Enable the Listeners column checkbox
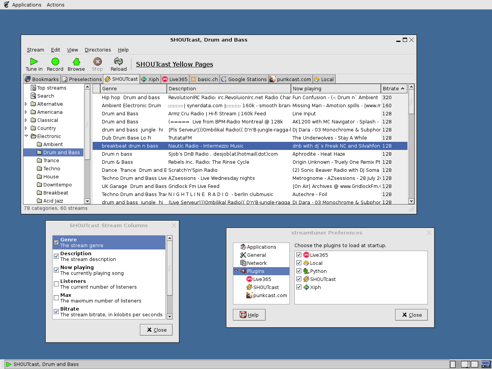Screen dimensions: 492x369 [57, 284]
